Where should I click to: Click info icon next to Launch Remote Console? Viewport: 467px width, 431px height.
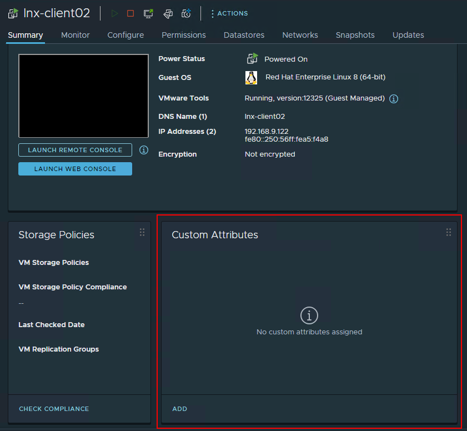(143, 150)
